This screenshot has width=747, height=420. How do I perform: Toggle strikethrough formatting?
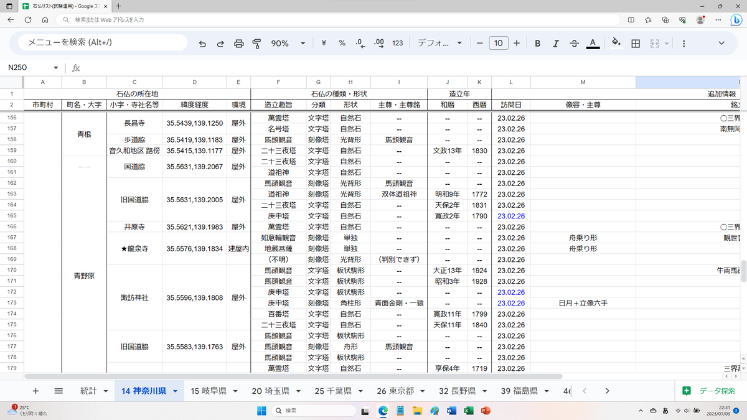[x=574, y=44]
